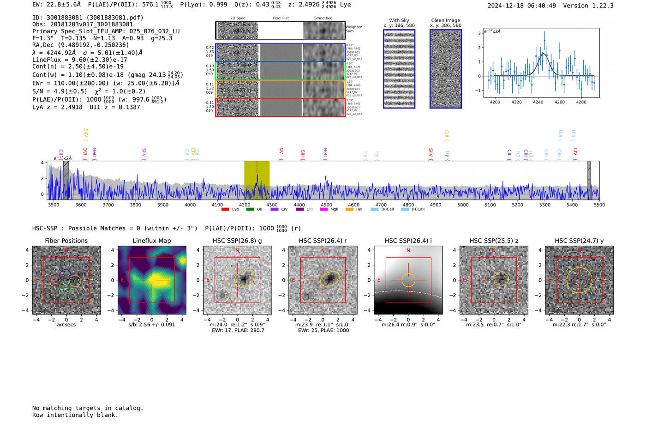Open the Fiber Positions image
This screenshot has width=646, height=440.
coord(66,280)
